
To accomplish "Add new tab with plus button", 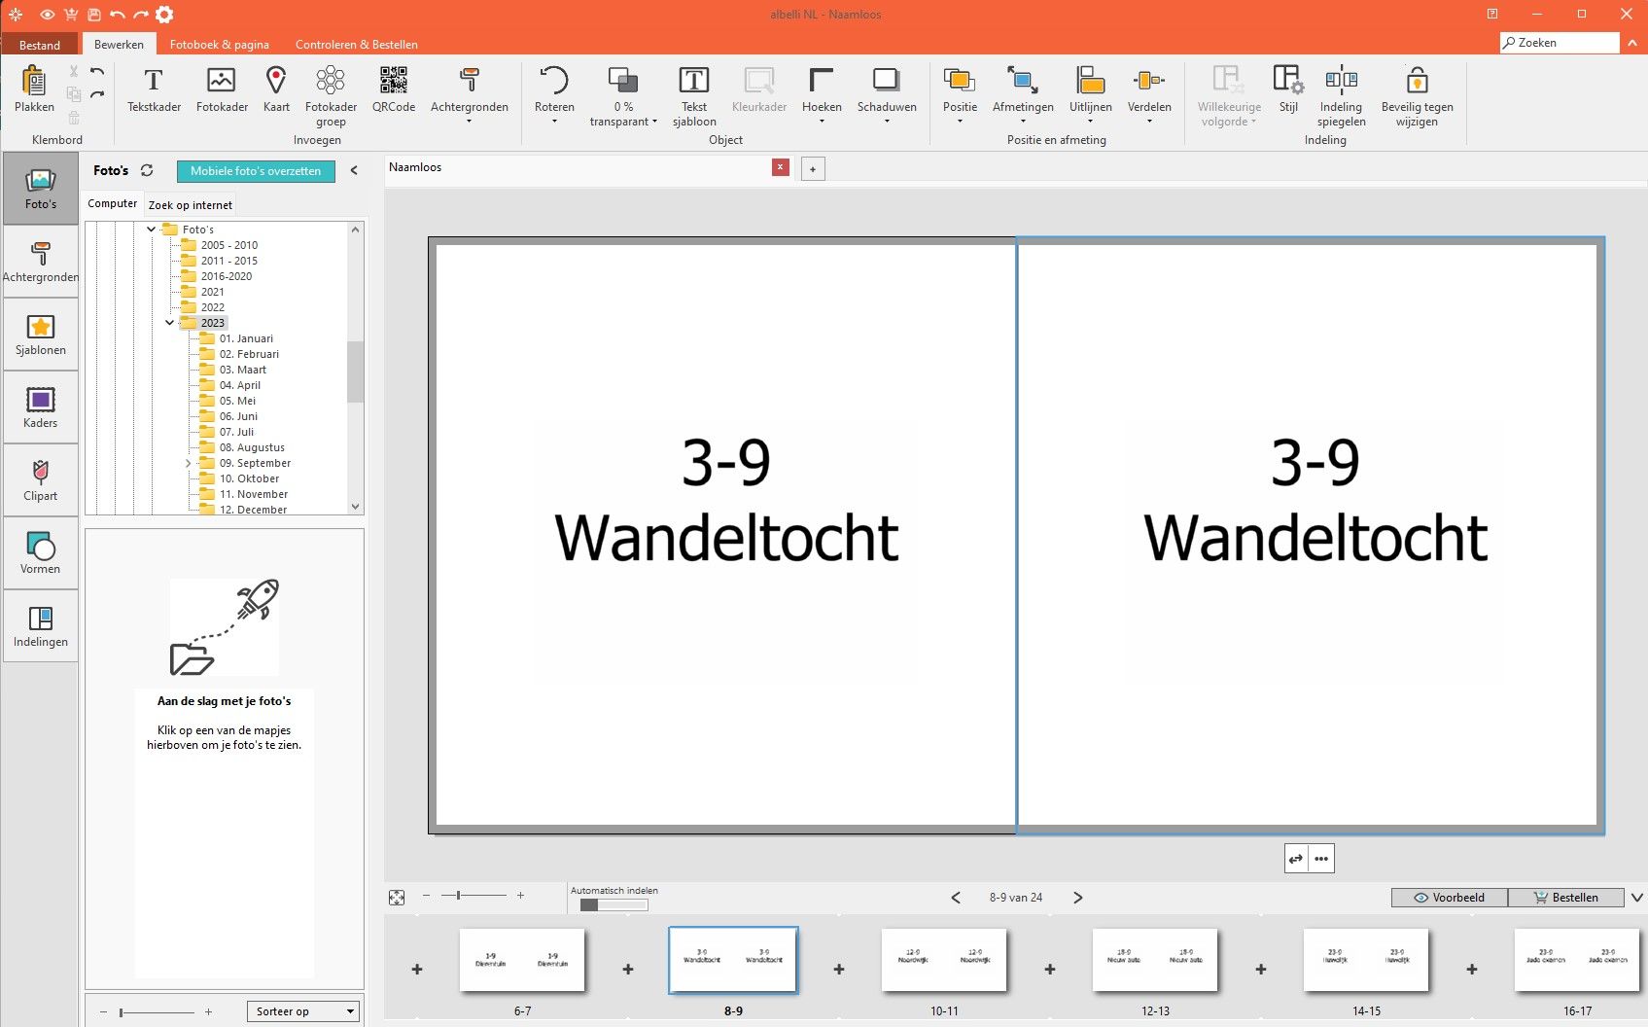I will point(813,169).
